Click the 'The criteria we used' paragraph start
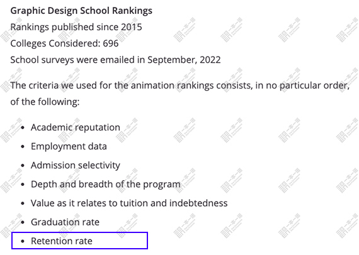The width and height of the screenshot is (359, 255). pos(180,85)
